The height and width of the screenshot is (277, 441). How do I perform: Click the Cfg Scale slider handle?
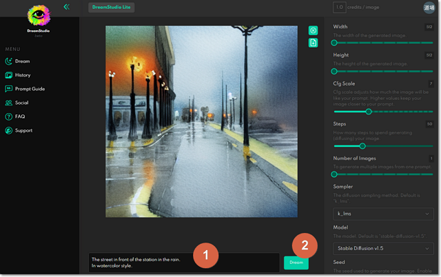click(x=369, y=112)
